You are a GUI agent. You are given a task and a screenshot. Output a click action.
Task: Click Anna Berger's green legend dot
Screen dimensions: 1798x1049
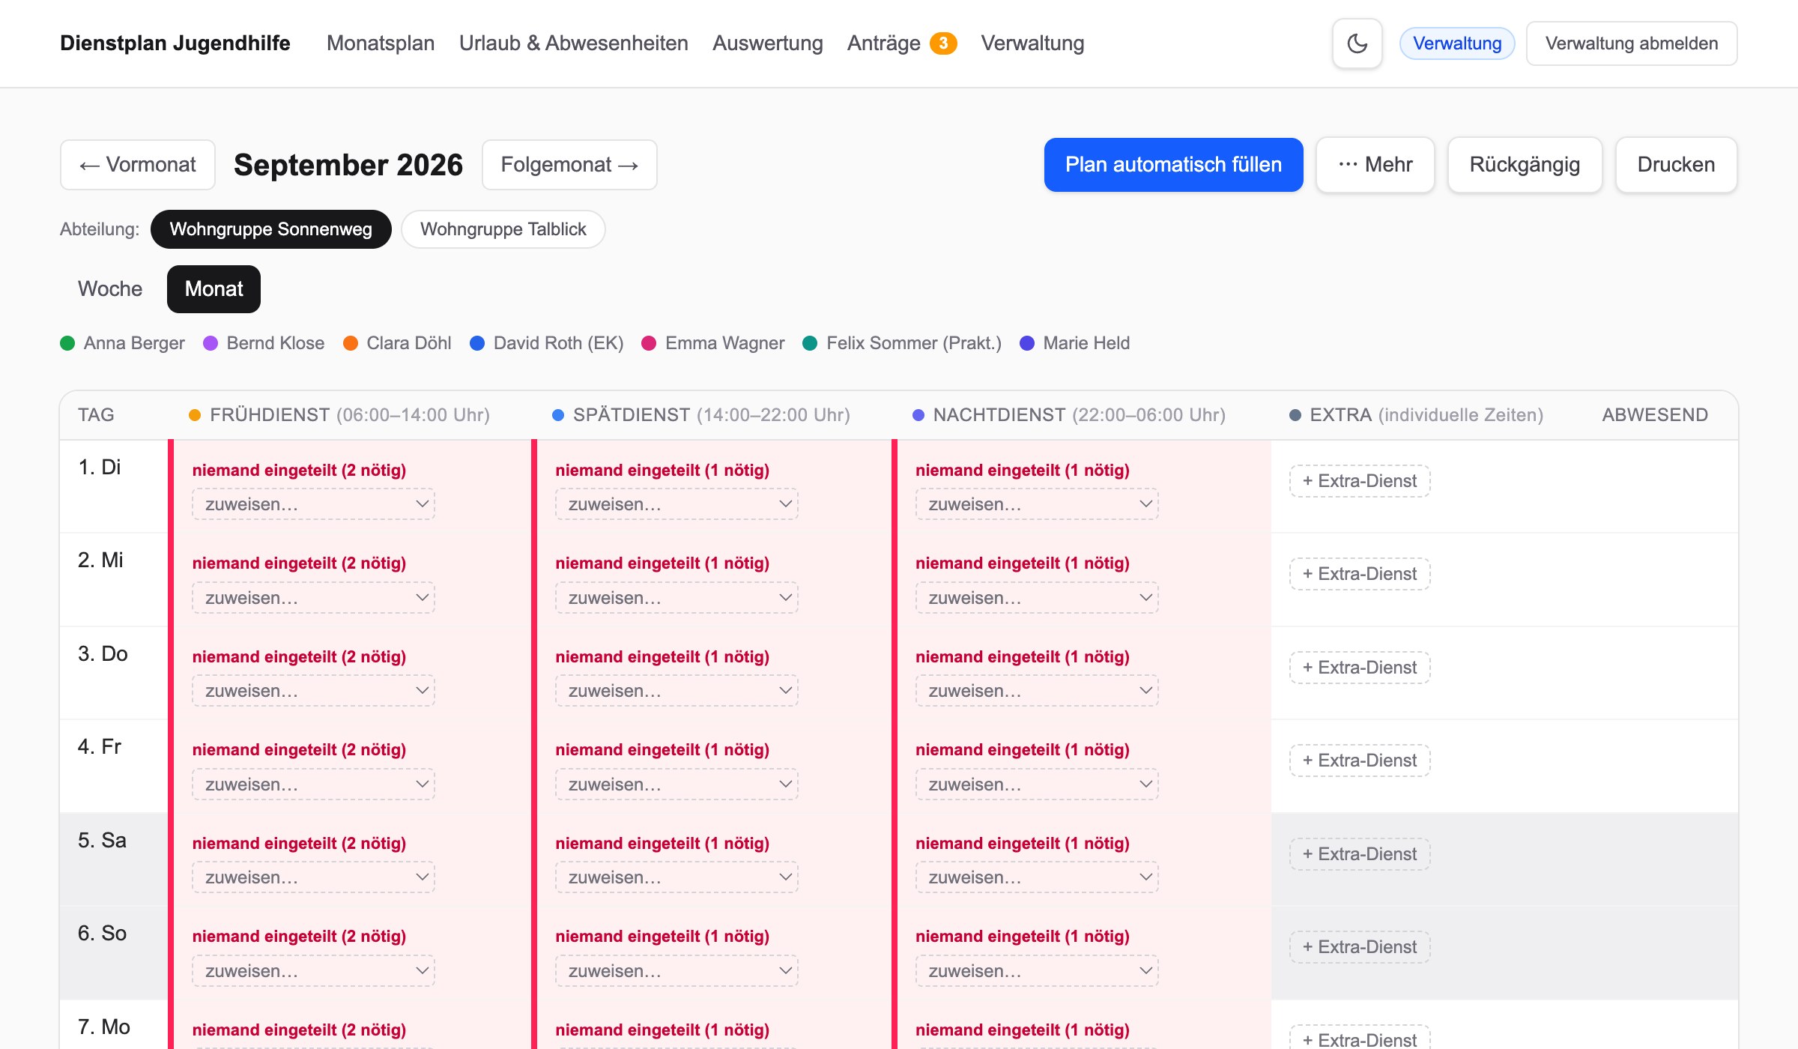67,343
